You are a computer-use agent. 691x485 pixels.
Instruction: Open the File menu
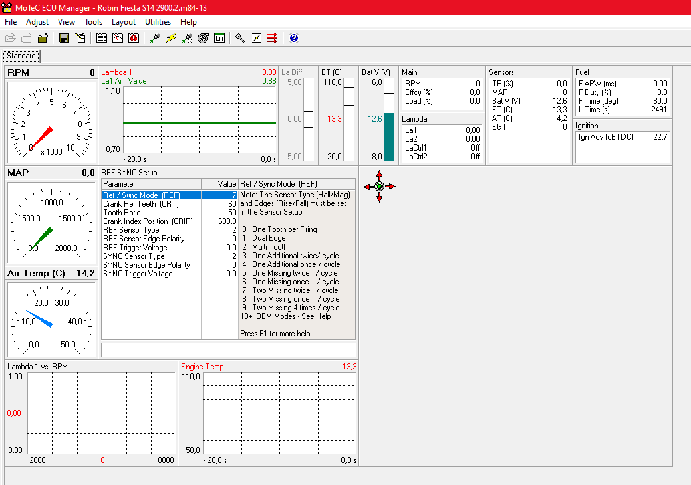11,22
